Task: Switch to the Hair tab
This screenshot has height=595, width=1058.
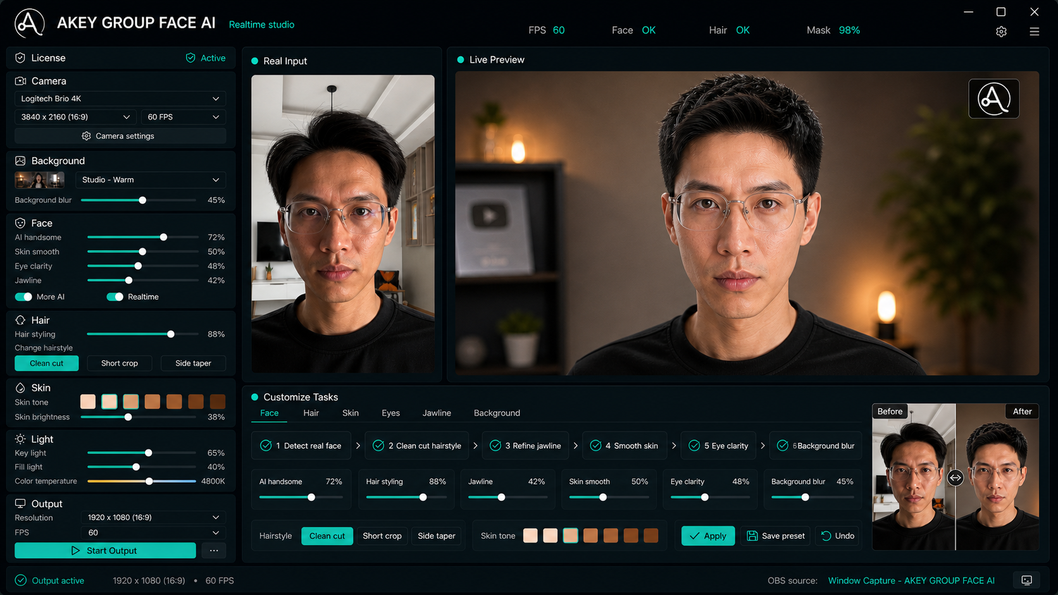Action: (311, 413)
